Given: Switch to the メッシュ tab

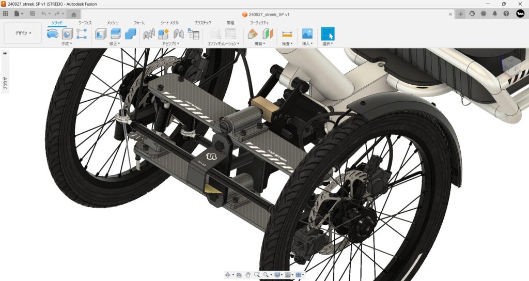Looking at the screenshot, I should pyautogui.click(x=112, y=23).
